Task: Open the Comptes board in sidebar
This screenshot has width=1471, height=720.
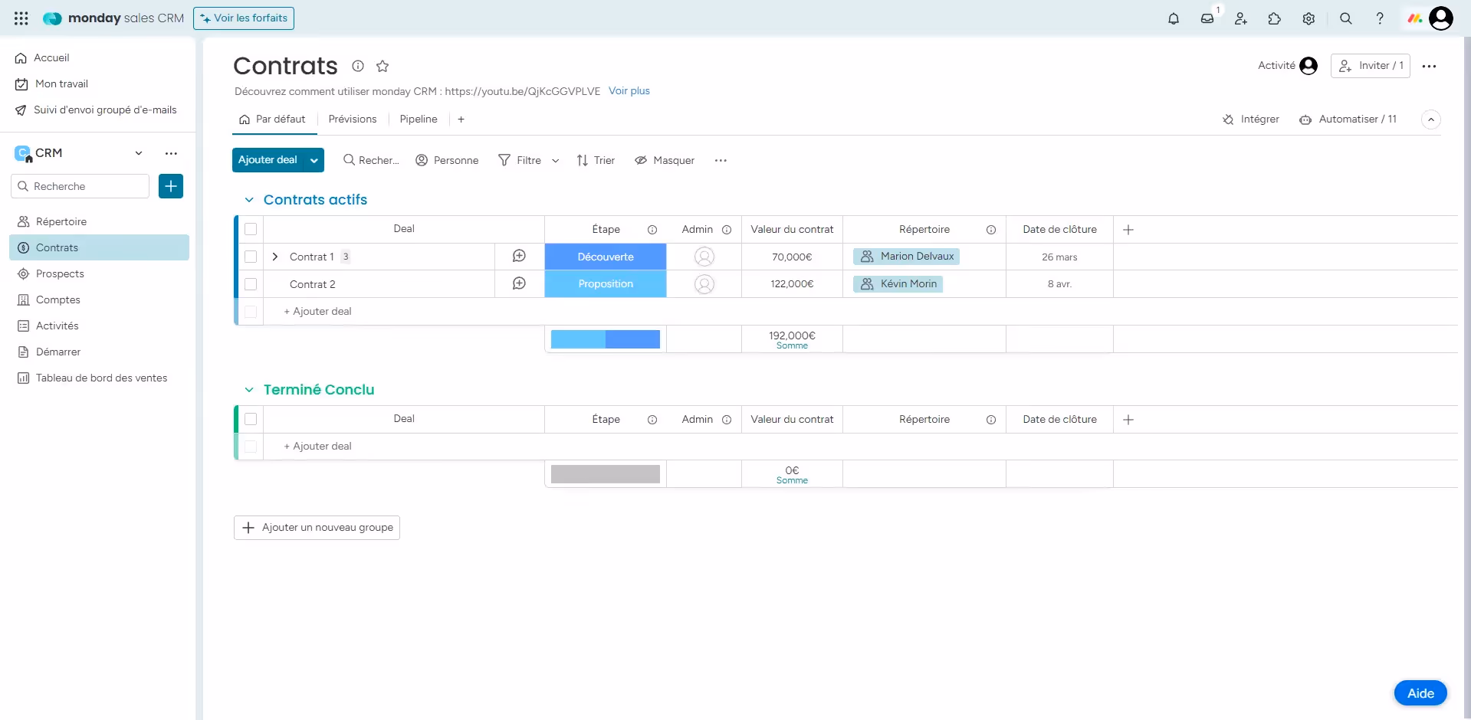Action: (57, 299)
